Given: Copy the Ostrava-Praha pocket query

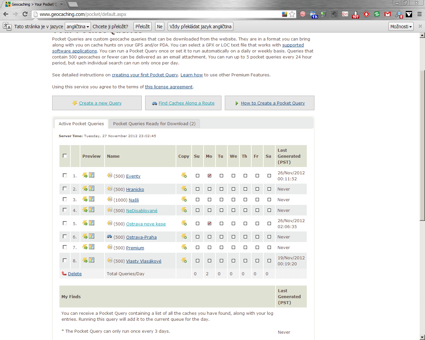Looking at the screenshot, I should click(x=184, y=236).
